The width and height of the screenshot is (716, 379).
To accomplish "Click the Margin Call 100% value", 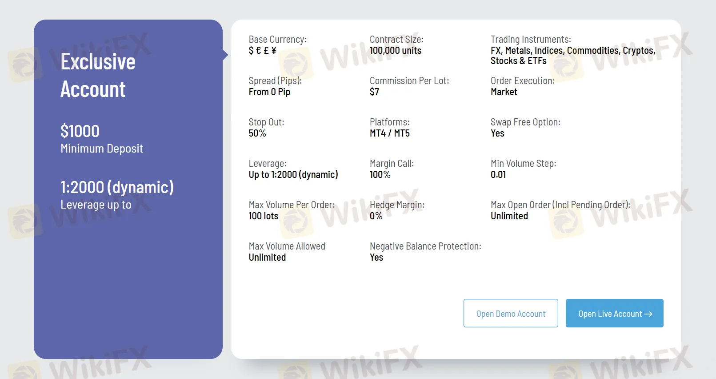I will click(380, 175).
